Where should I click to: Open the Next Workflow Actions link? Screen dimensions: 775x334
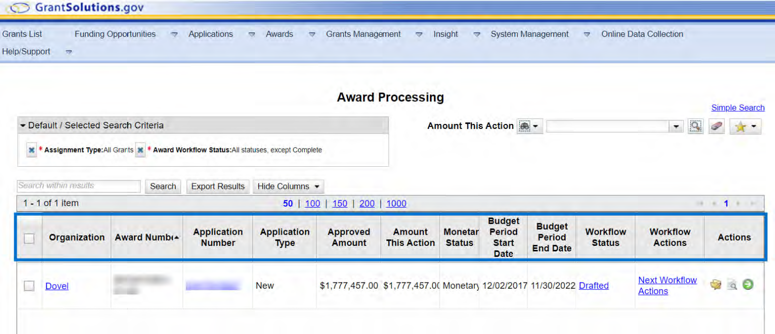(x=667, y=286)
